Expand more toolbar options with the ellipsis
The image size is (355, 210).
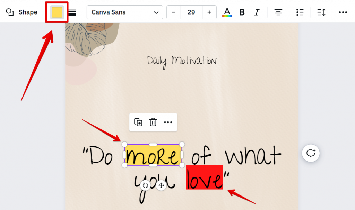343,12
